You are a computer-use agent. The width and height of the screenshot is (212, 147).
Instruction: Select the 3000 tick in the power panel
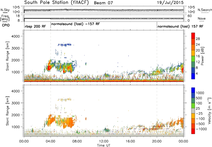15,48
